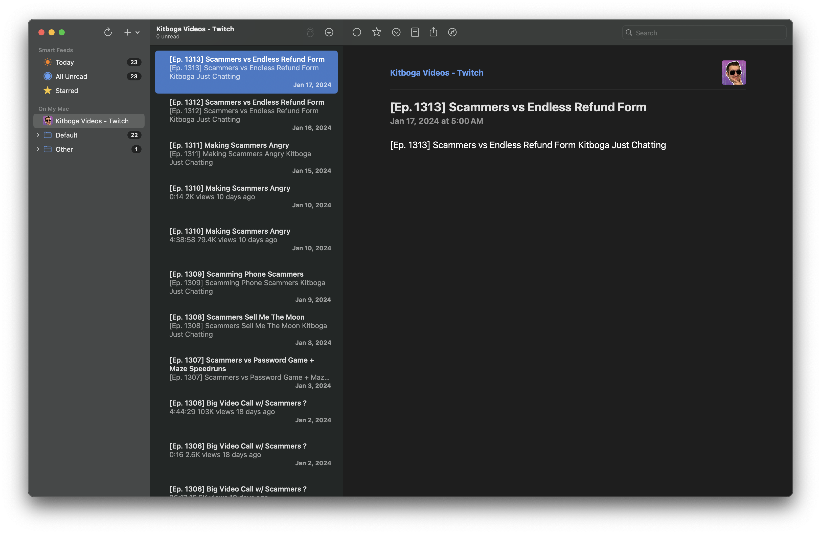This screenshot has height=534, width=821.
Task: Open article in browser compass icon
Action: coord(452,32)
